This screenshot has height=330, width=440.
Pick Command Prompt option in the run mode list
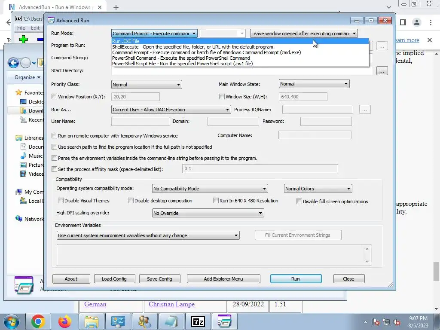click(240, 52)
